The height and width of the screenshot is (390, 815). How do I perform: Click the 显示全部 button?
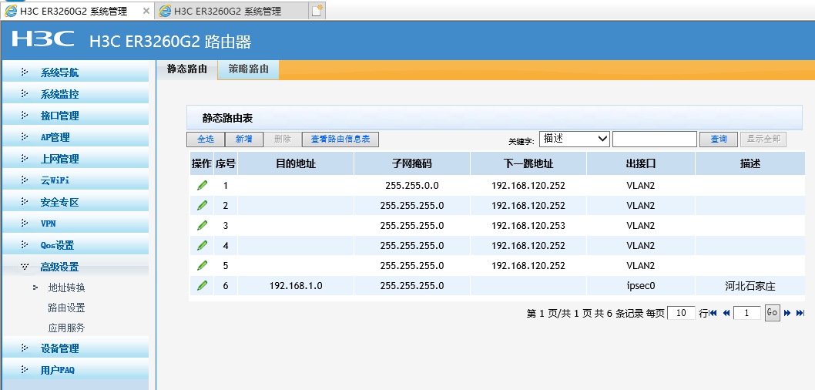pyautogui.click(x=763, y=139)
